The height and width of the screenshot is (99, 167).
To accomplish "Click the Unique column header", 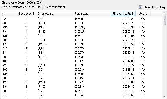I will (x=143, y=14).
